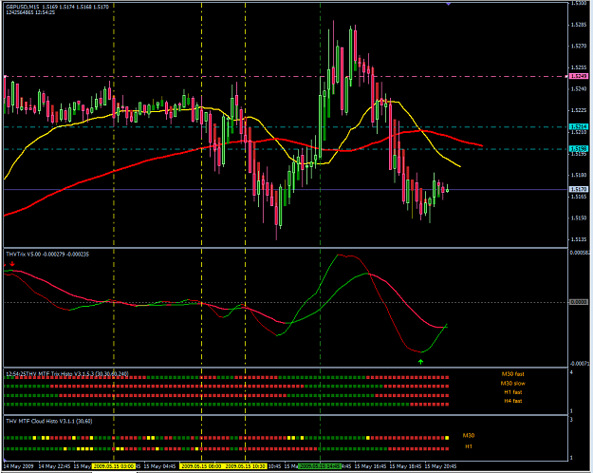Viewport: 593px width, 473px height.
Task: Click the yellow 2009.05.15 03:00 time marker
Action: pyautogui.click(x=114, y=466)
